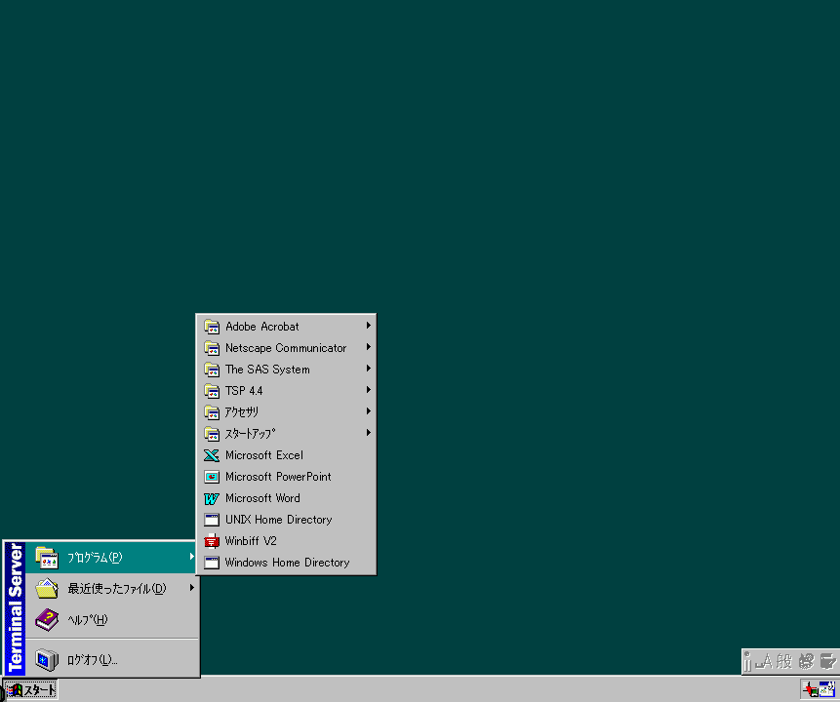This screenshot has width=840, height=702.
Task: Expand the Adobe Acrobat submenu arrow
Action: point(369,325)
